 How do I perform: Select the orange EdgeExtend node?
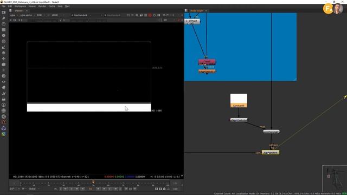[207, 71]
